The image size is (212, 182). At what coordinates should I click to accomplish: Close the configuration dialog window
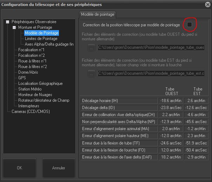click(x=207, y=5)
